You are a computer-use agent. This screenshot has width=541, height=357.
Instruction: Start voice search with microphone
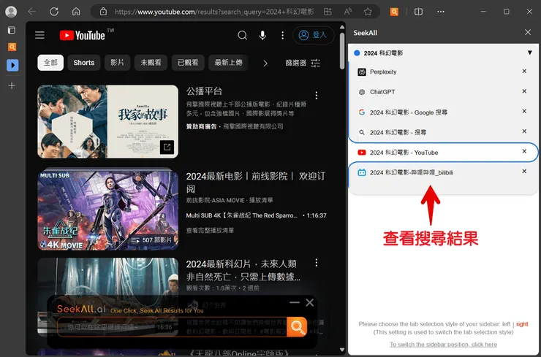[262, 35]
